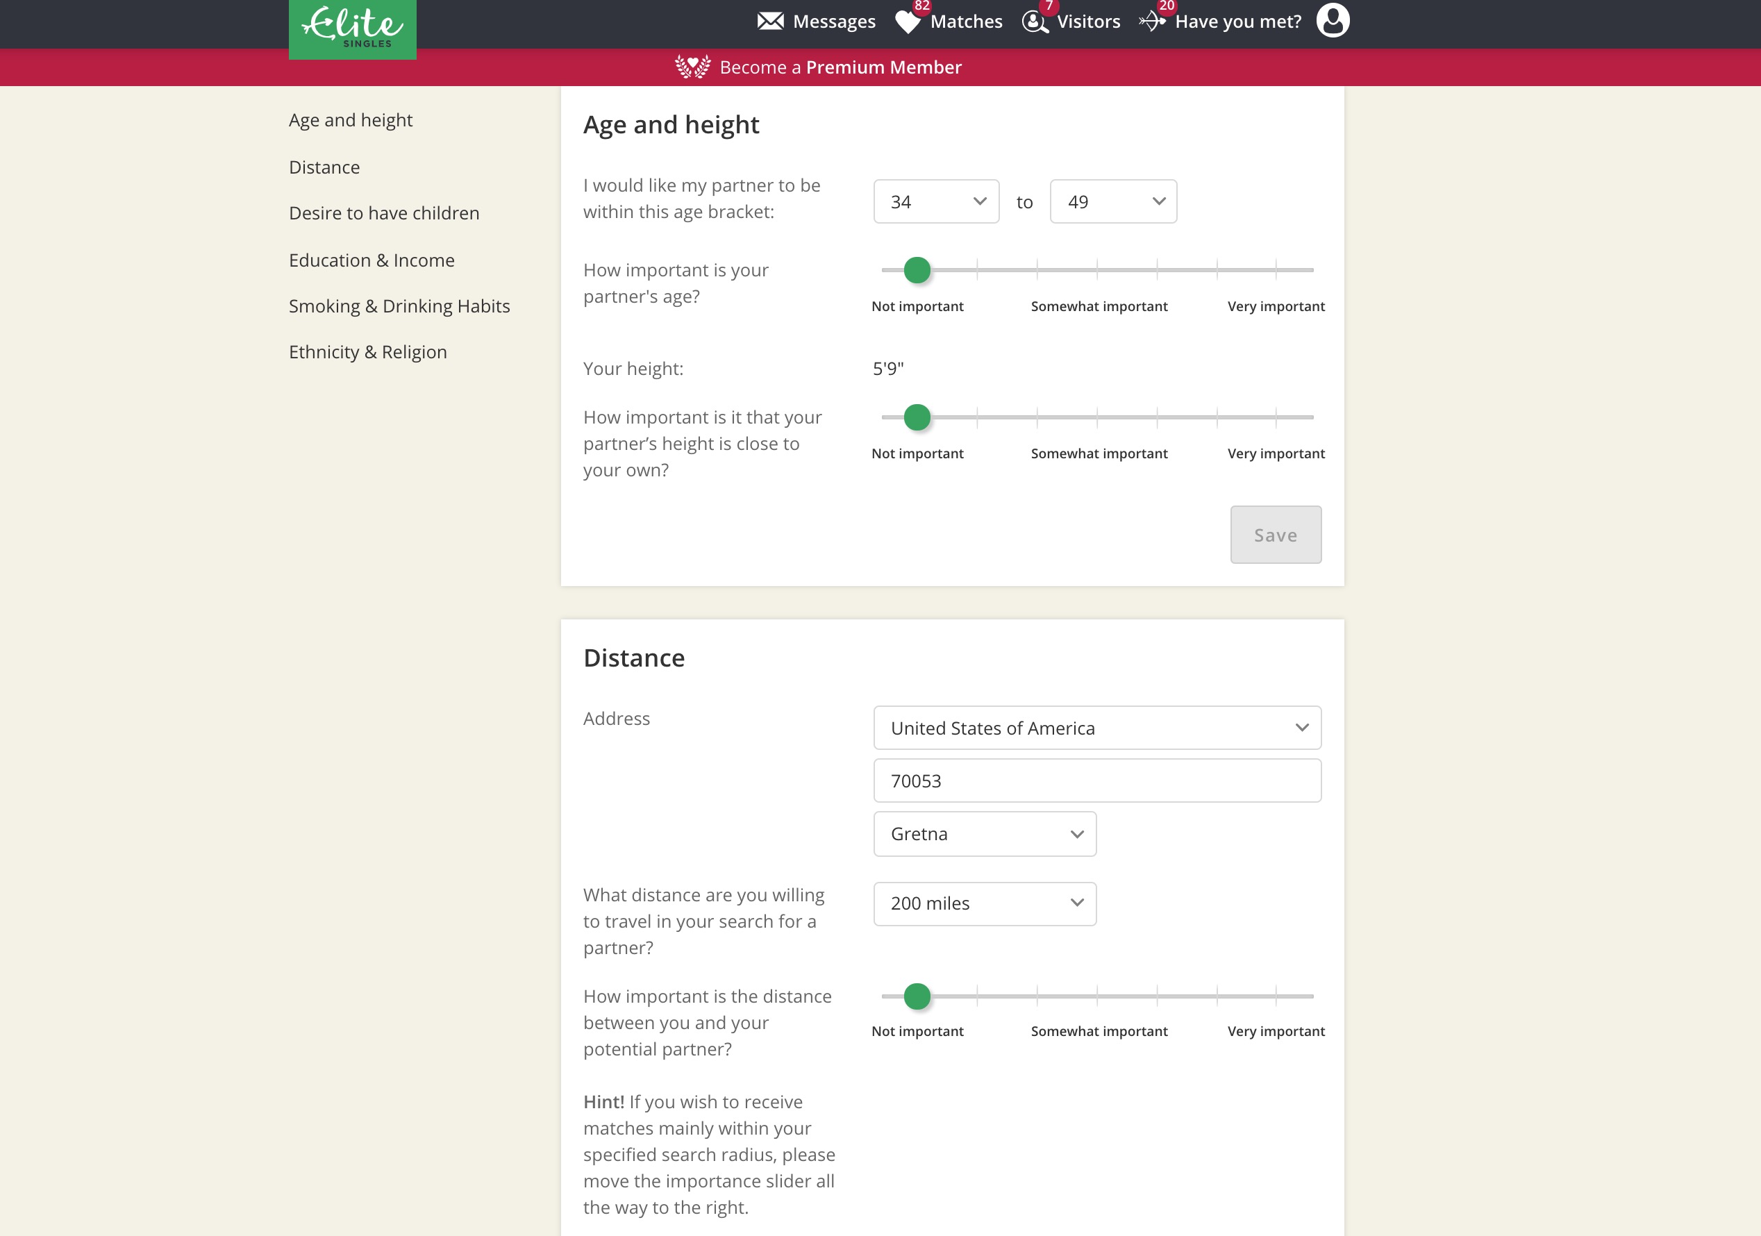
Task: Open the 200 miles distance dropdown
Action: (985, 903)
